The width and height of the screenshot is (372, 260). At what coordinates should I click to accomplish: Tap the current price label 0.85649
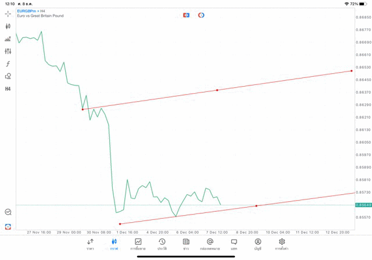point(362,205)
